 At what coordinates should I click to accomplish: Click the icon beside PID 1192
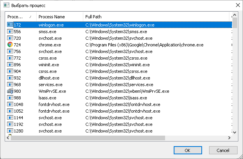(10, 124)
